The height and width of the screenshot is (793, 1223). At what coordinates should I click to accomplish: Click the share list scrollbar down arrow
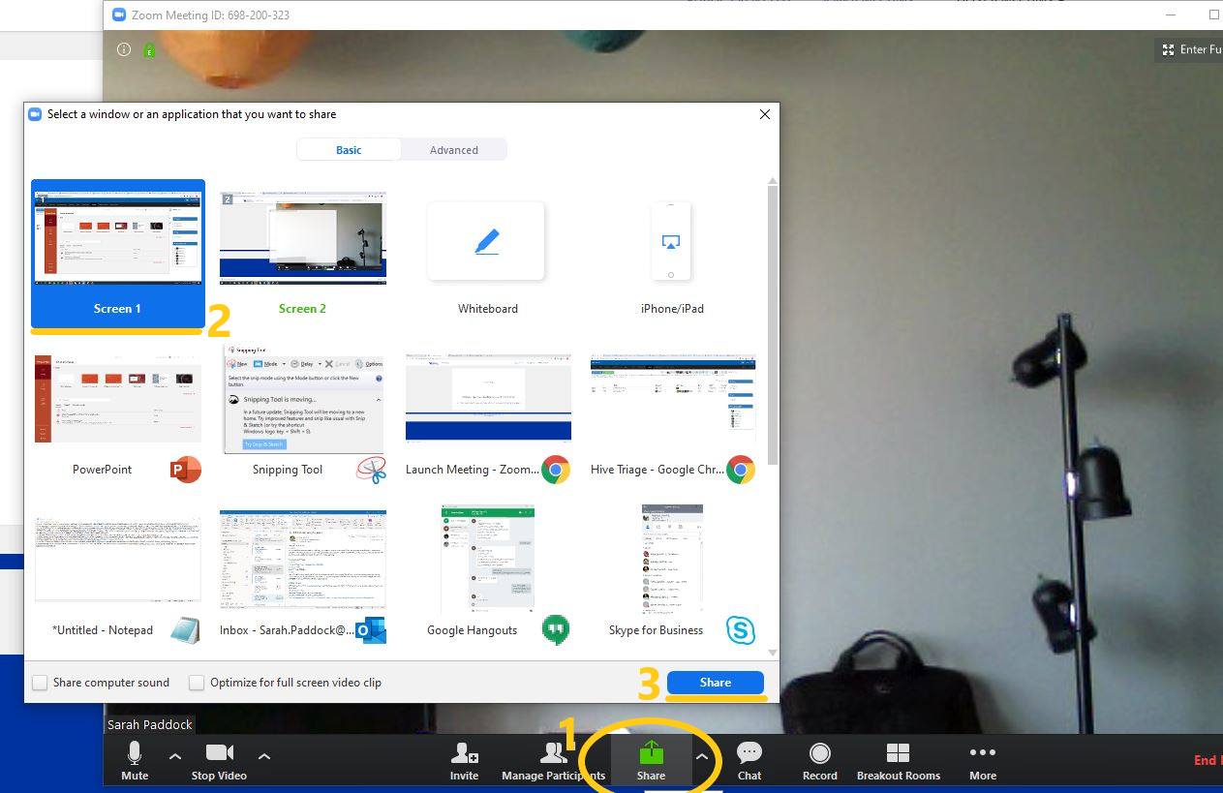tap(772, 654)
